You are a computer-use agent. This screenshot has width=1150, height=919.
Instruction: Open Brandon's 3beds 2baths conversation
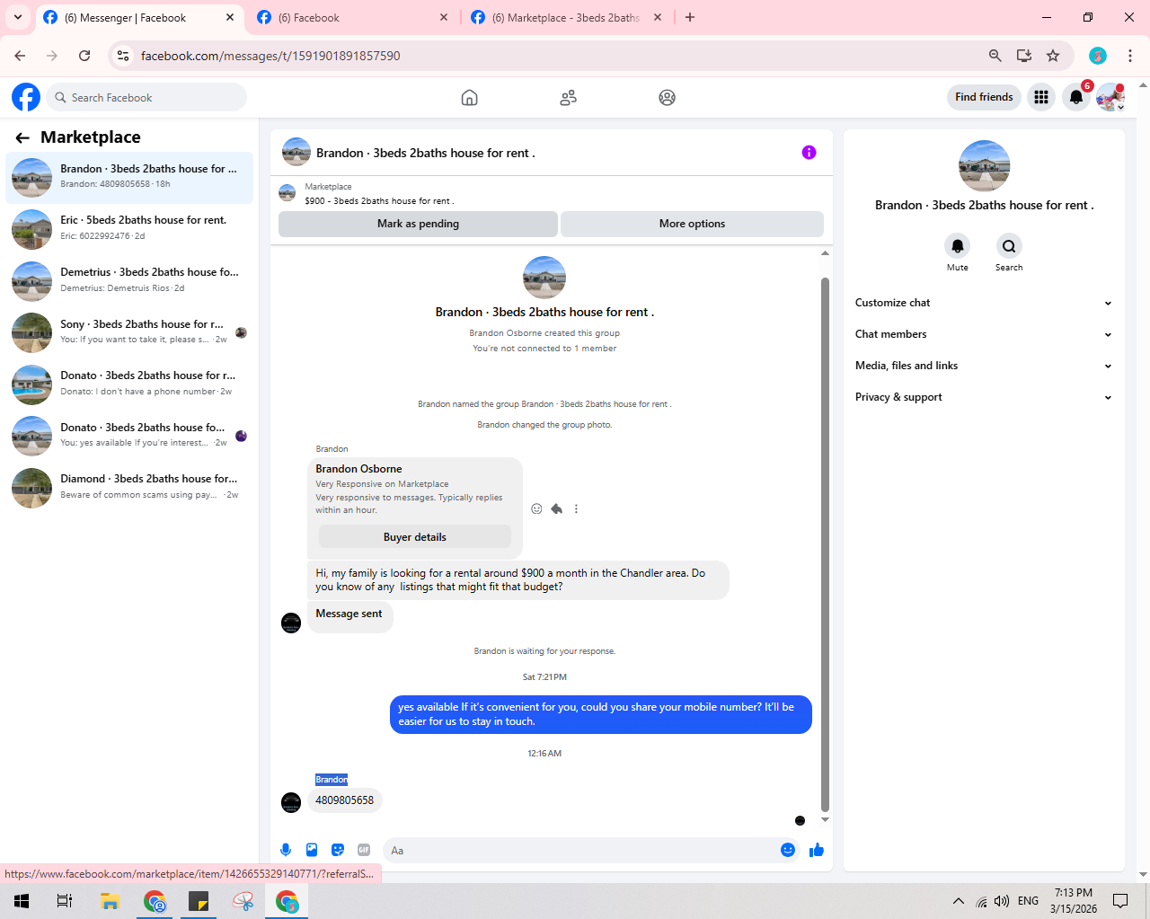(129, 178)
